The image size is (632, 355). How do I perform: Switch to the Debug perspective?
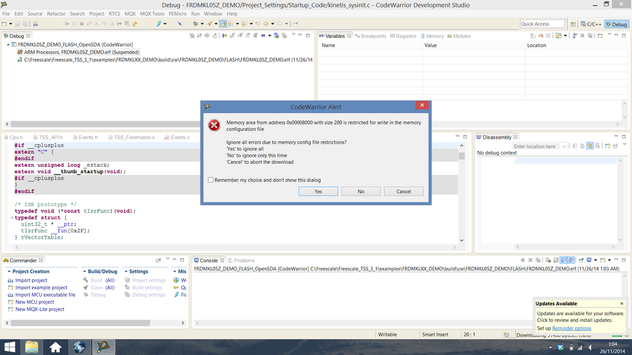click(x=617, y=24)
